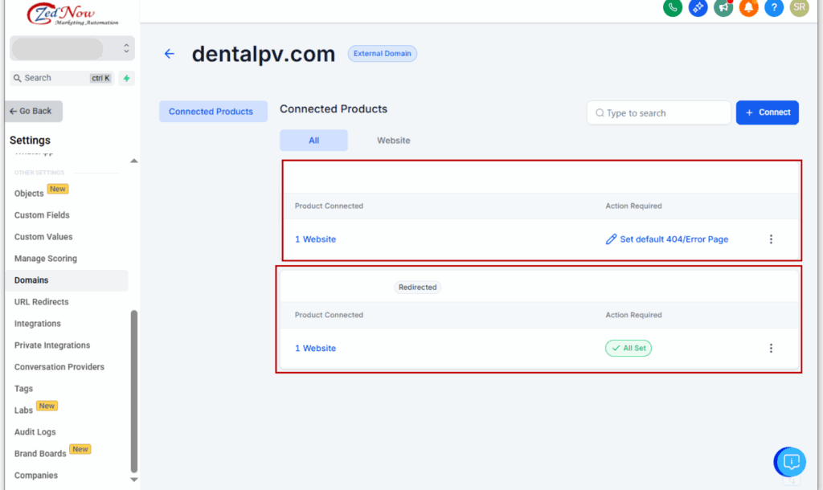Click the ctrl K shortcut hint
823x490 pixels.
pyautogui.click(x=100, y=78)
